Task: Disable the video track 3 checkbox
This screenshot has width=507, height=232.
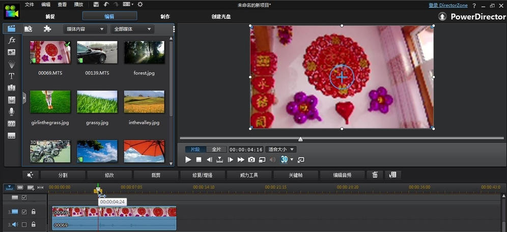Action: (24, 212)
